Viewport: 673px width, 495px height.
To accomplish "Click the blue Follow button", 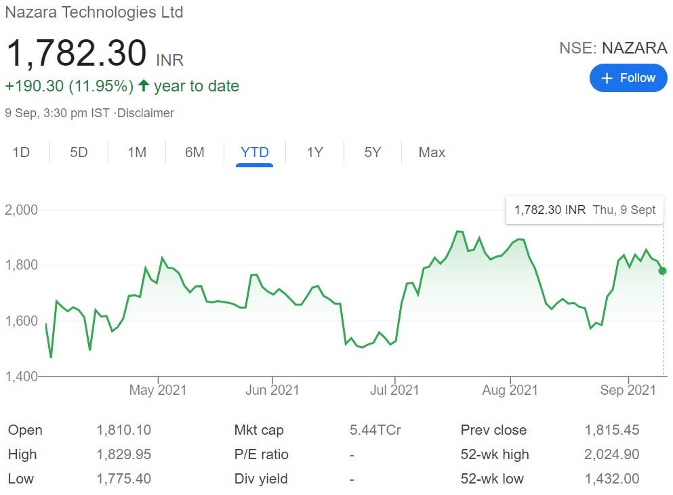I will [628, 78].
